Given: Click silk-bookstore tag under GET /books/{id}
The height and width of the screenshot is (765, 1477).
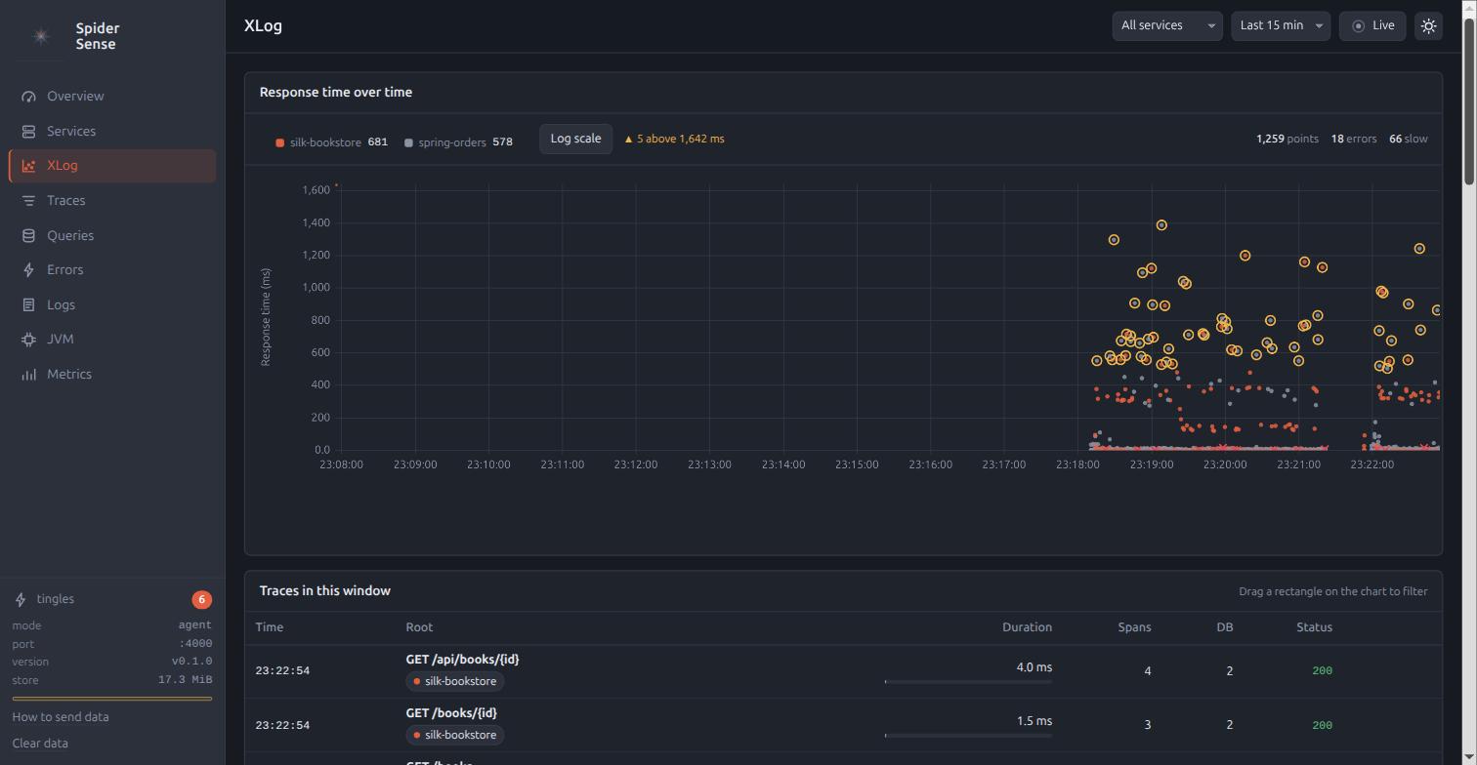Looking at the screenshot, I should point(455,735).
